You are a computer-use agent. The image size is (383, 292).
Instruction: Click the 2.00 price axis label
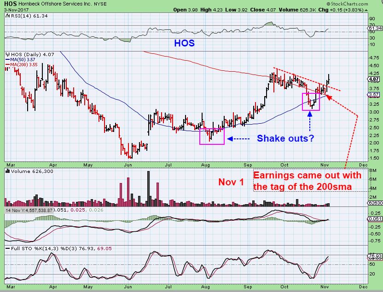pos(375,143)
